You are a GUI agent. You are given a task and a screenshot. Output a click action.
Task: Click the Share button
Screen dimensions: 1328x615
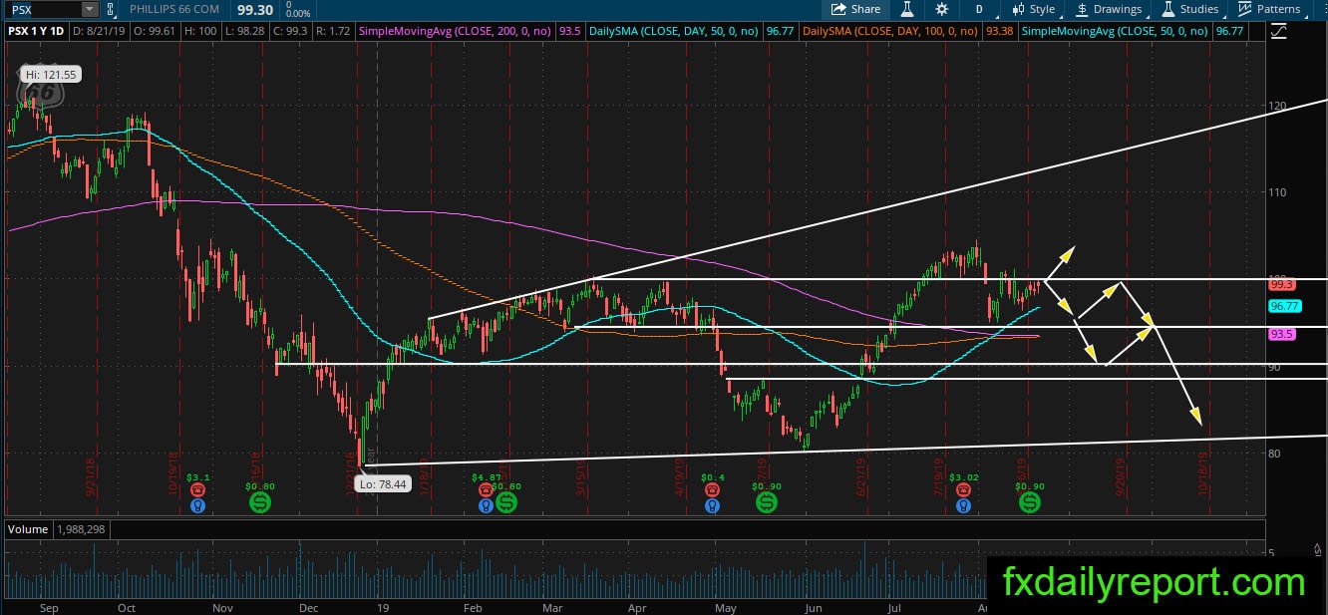point(855,9)
